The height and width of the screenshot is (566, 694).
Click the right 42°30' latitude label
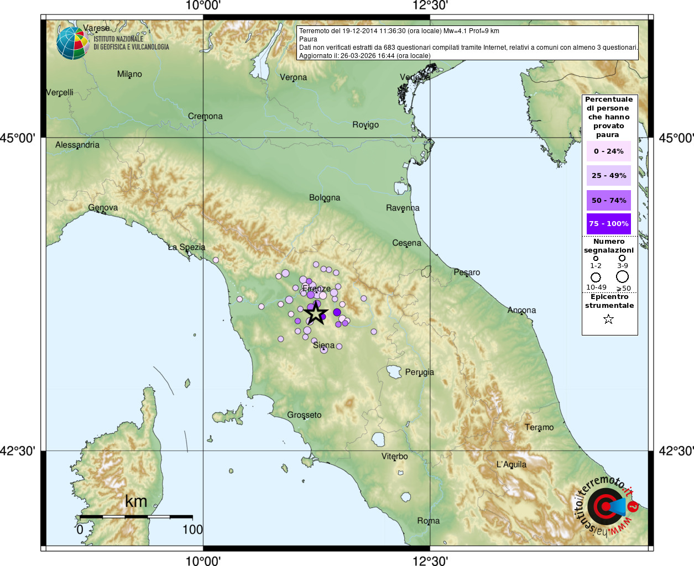pyautogui.click(x=676, y=451)
